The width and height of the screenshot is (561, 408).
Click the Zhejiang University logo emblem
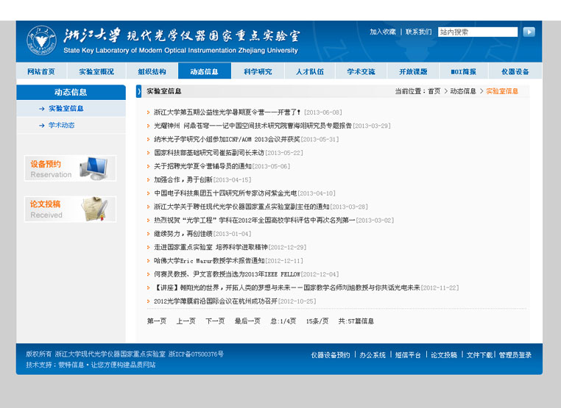41,41
